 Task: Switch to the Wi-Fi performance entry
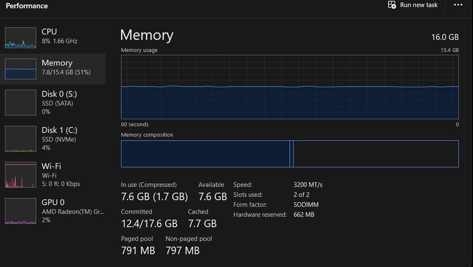pyautogui.click(x=53, y=175)
